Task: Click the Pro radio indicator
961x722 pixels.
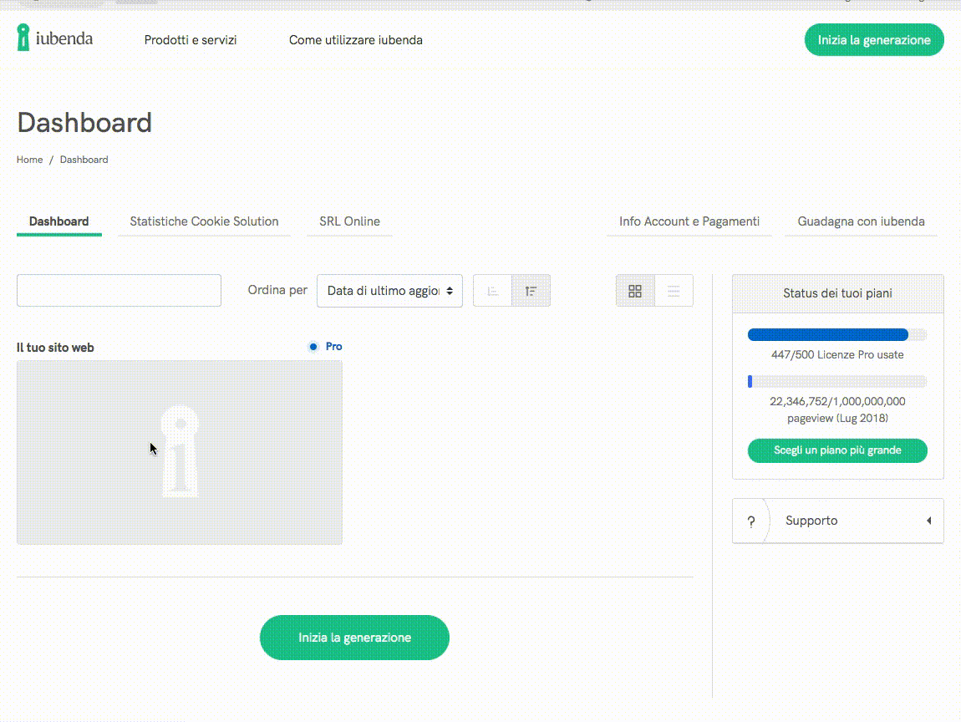Action: tap(313, 347)
